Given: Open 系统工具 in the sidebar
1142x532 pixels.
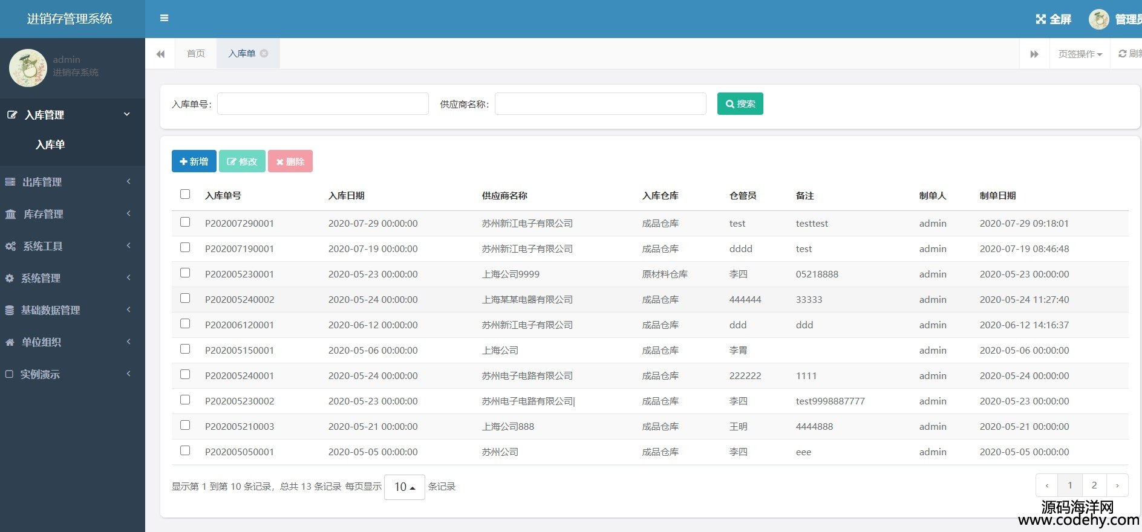Looking at the screenshot, I should pyautogui.click(x=42, y=246).
